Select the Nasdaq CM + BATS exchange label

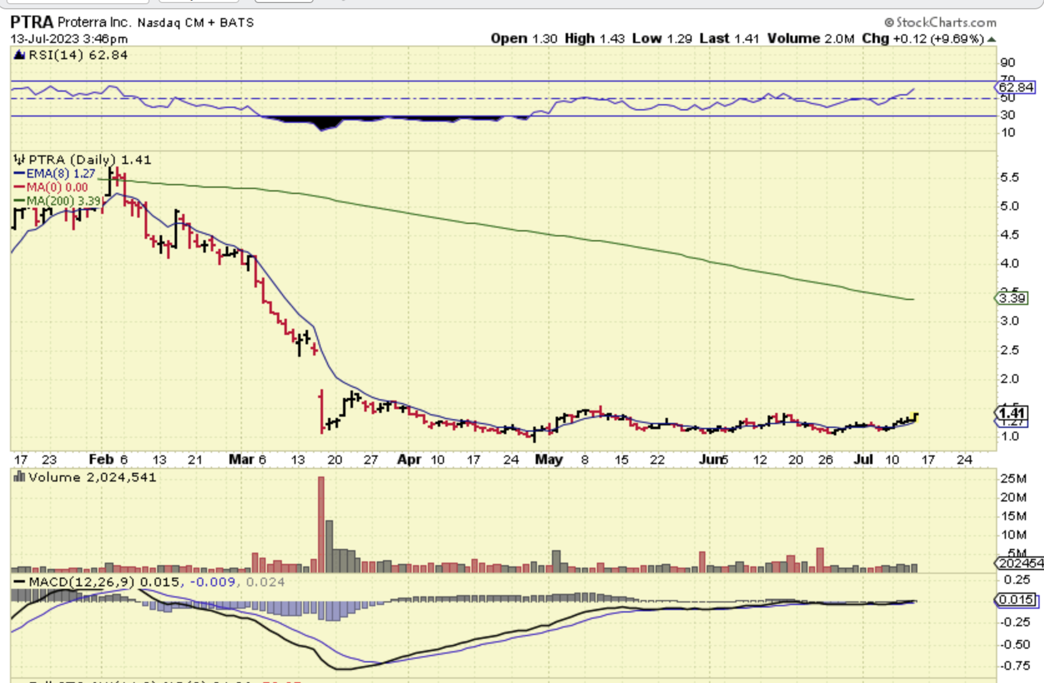pos(196,23)
